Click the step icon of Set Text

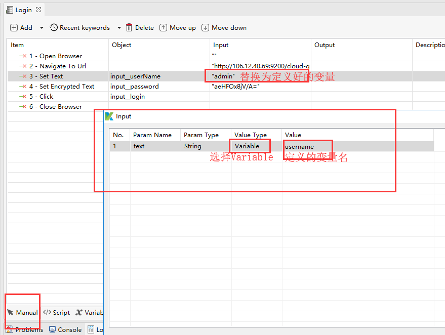[23, 76]
